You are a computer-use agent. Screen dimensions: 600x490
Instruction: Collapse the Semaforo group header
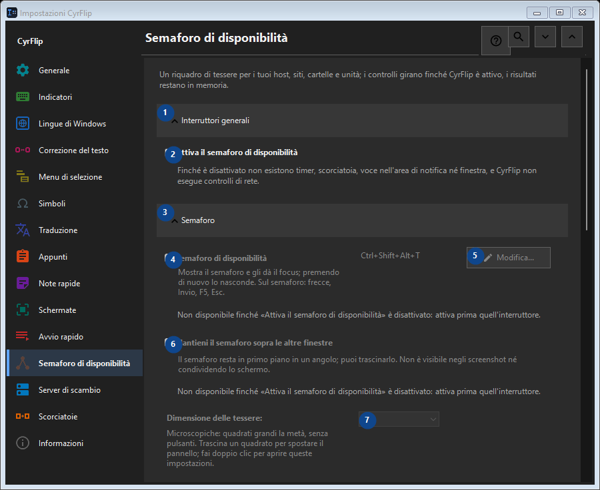[362, 220]
